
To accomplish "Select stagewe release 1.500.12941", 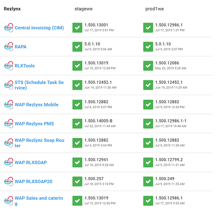I will [x=96, y=159].
